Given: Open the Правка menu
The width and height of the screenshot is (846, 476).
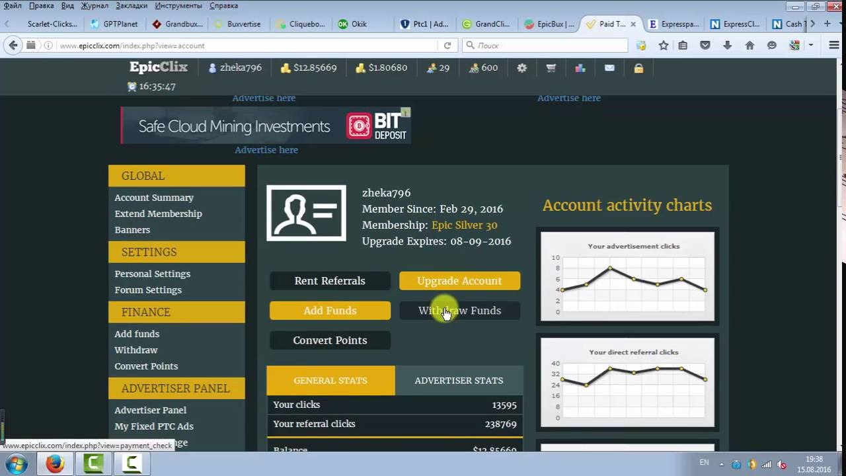Looking at the screenshot, I should click(41, 5).
